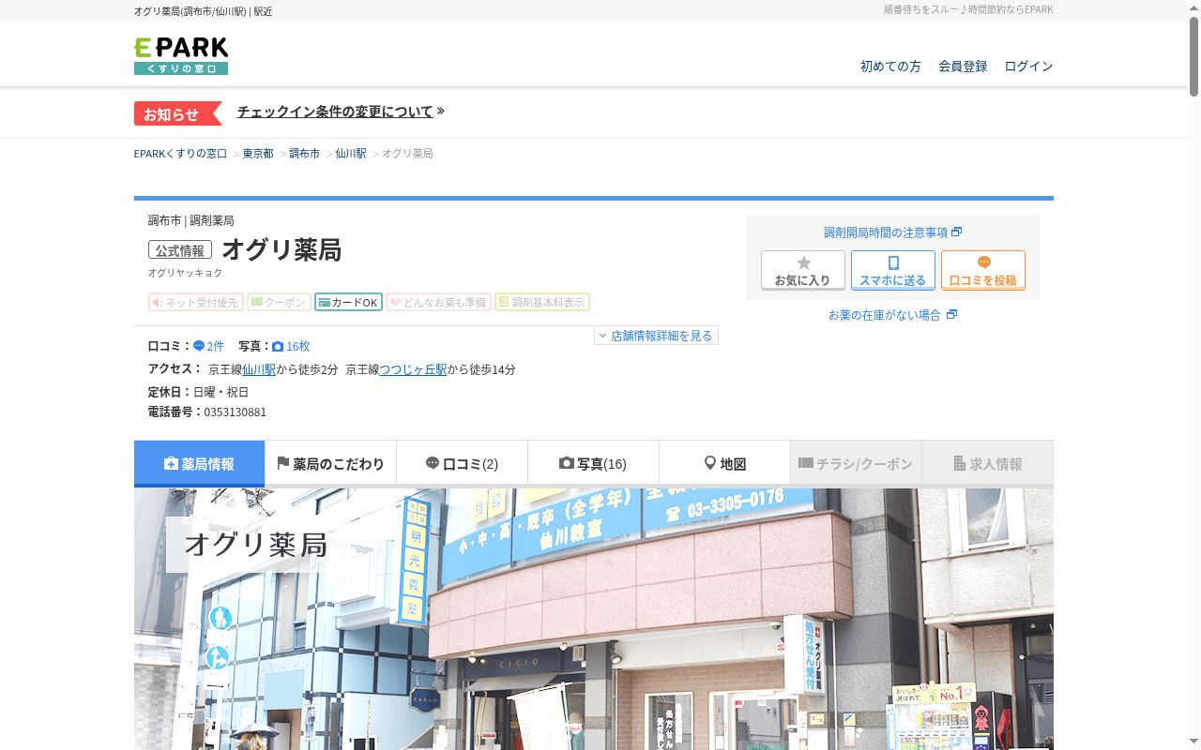Click external link icon after お薬の在庫がない場合

click(952, 314)
